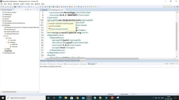Open the Navigate menu
Screen dimensions: 179x100
click(16, 4)
